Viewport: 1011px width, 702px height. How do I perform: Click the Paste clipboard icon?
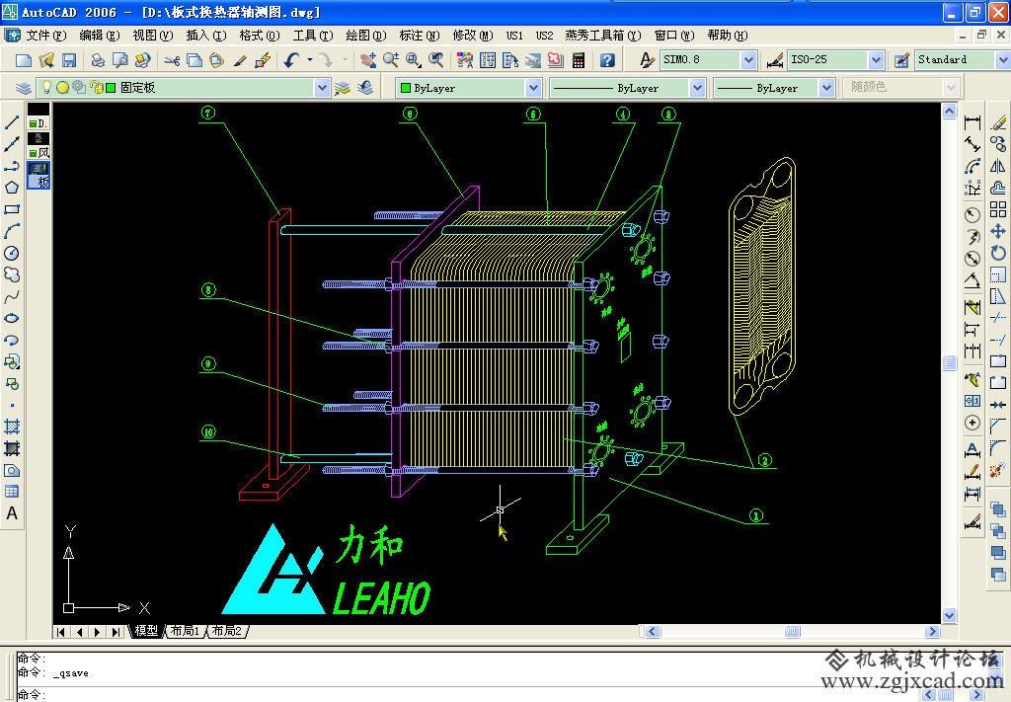point(216,60)
